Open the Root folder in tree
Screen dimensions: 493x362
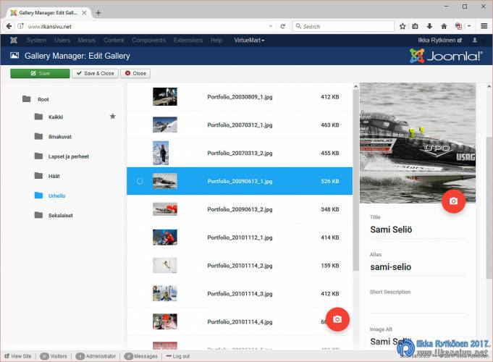pyautogui.click(x=43, y=99)
